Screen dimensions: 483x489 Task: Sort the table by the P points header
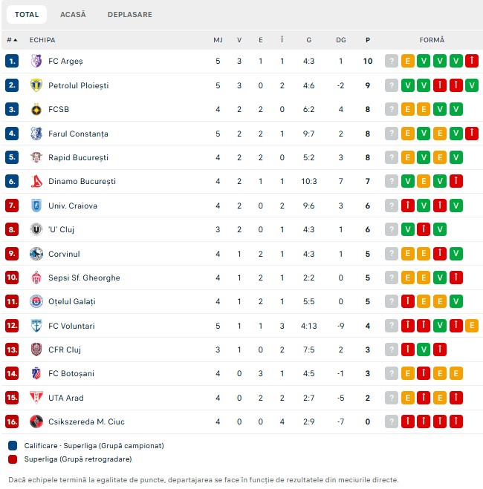click(x=368, y=40)
